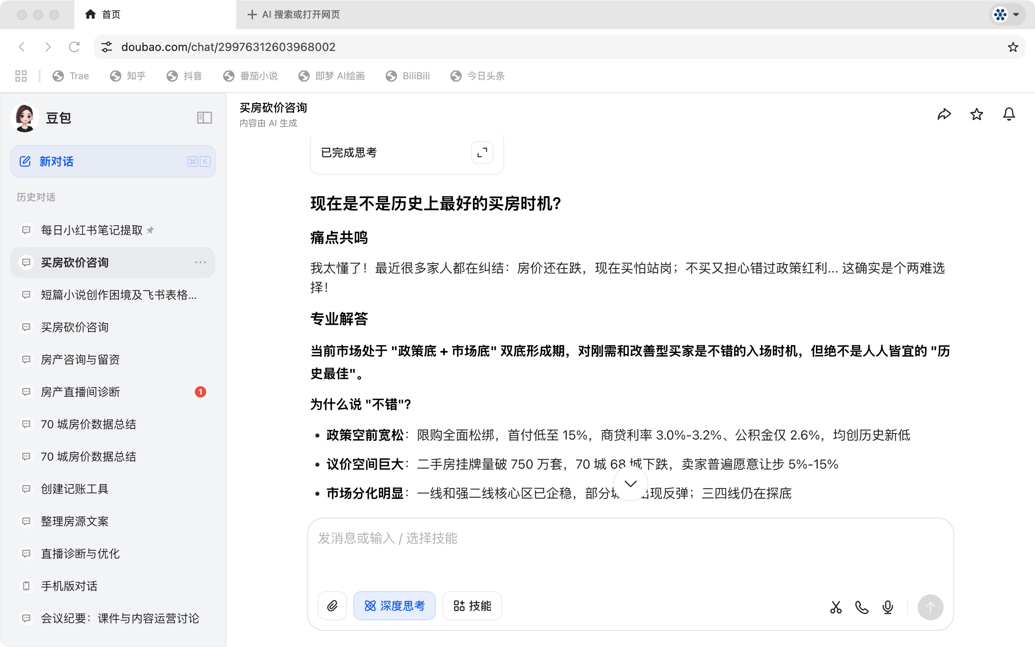The height and width of the screenshot is (647, 1035).
Task: Toggle 深度思考 deep thinking mode
Action: point(394,605)
